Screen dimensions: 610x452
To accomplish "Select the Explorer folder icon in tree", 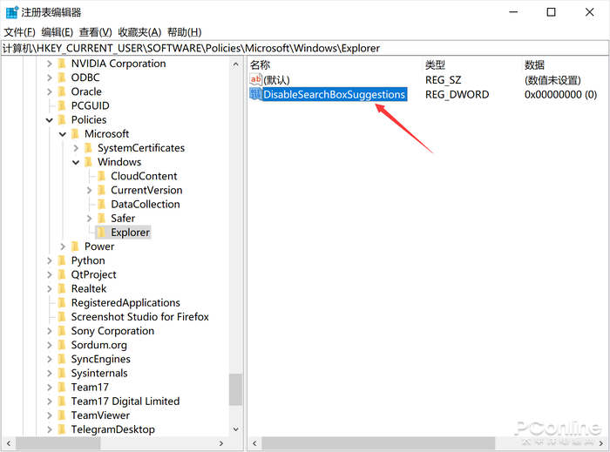I will coord(102,233).
